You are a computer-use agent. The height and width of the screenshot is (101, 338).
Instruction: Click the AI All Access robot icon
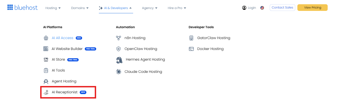click(46, 38)
